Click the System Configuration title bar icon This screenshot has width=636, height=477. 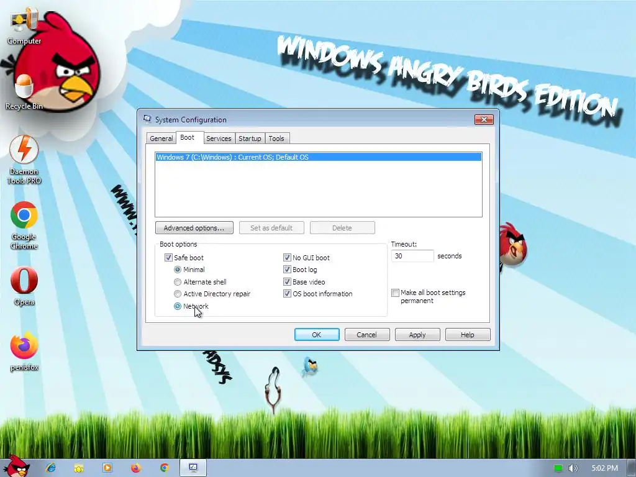tap(147, 119)
